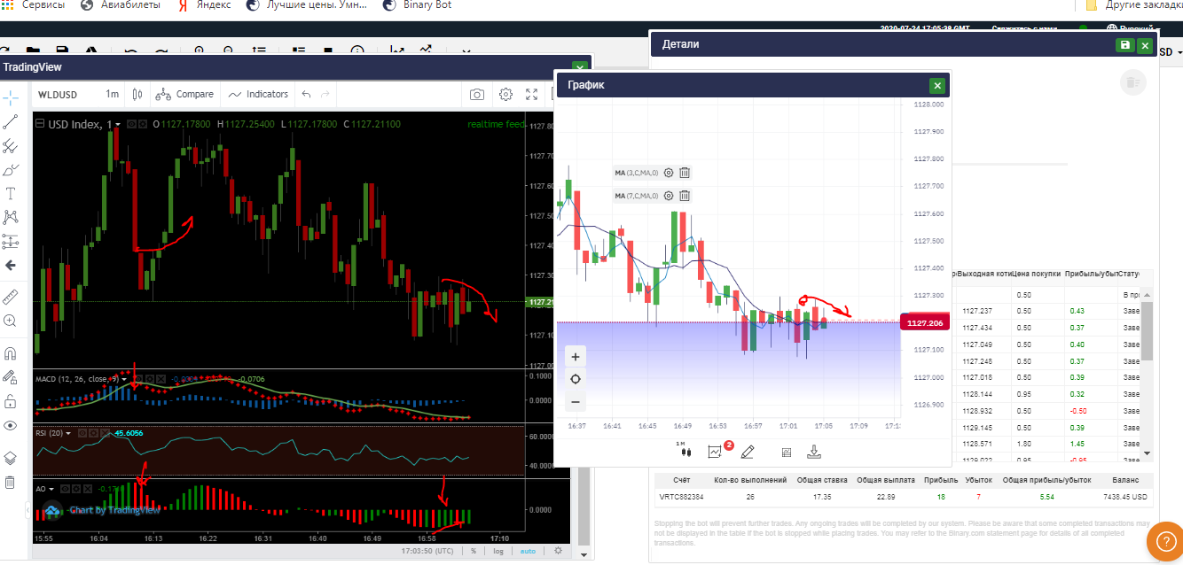Screen dimensions: 1183x565
Task: Pick the Text annotation tool
Action: pos(11,193)
